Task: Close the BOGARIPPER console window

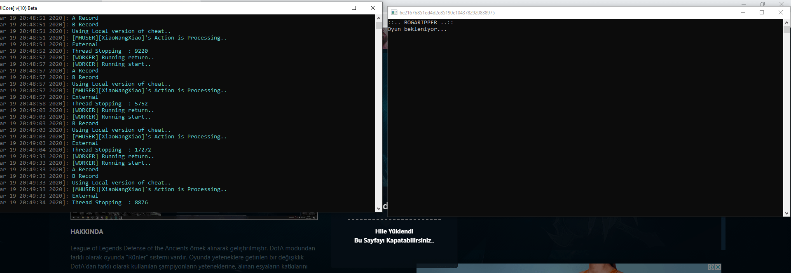Action: click(781, 12)
